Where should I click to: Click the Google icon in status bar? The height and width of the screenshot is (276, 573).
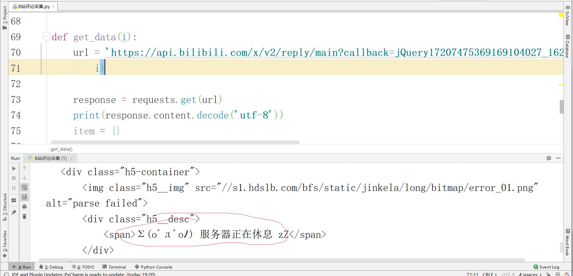(x=566, y=274)
